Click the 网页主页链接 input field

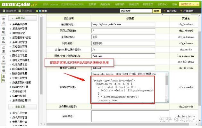point(123,31)
